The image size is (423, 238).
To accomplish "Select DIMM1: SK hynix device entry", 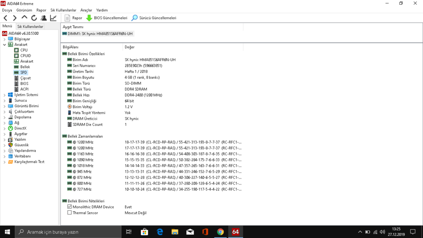I will coord(97,34).
